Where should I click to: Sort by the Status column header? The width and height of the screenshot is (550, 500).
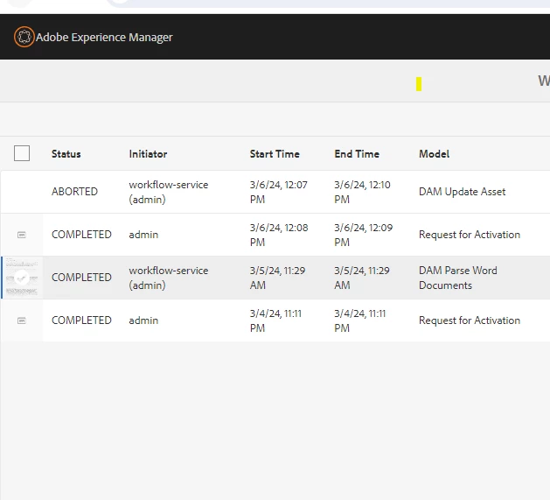pyautogui.click(x=66, y=154)
